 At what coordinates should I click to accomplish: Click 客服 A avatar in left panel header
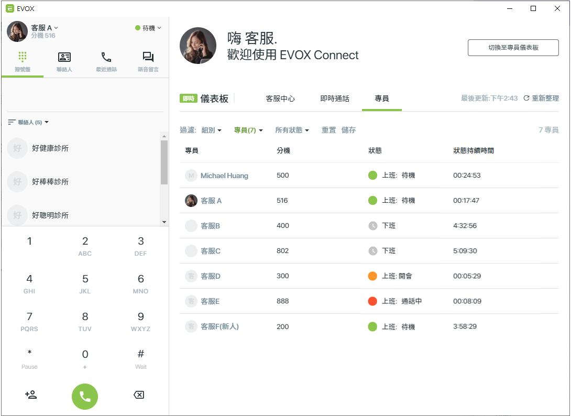point(17,31)
